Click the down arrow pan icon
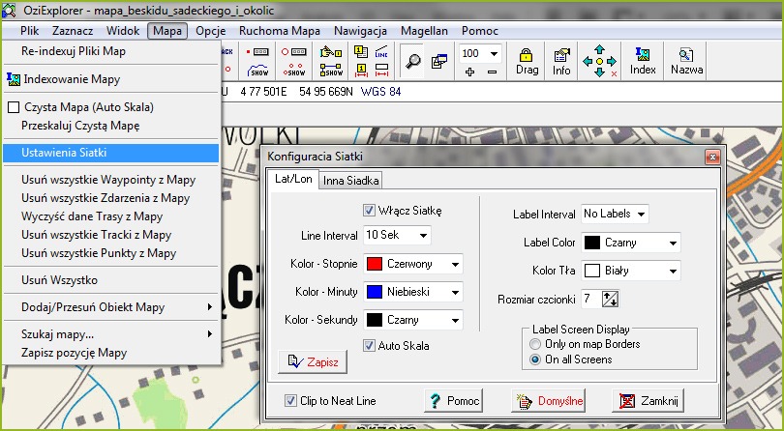 tap(599, 72)
